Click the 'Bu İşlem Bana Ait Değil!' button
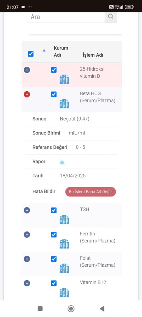 [x=91, y=191]
